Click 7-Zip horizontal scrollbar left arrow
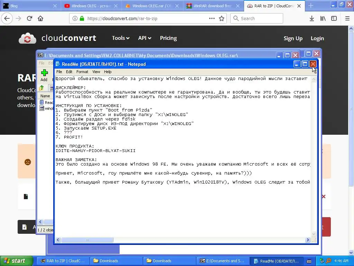The width and height of the screenshot is (354, 266). click(40, 222)
